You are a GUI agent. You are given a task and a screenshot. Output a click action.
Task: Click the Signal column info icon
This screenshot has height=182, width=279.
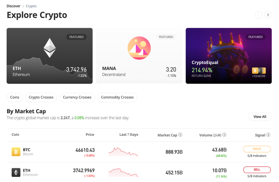point(268,135)
